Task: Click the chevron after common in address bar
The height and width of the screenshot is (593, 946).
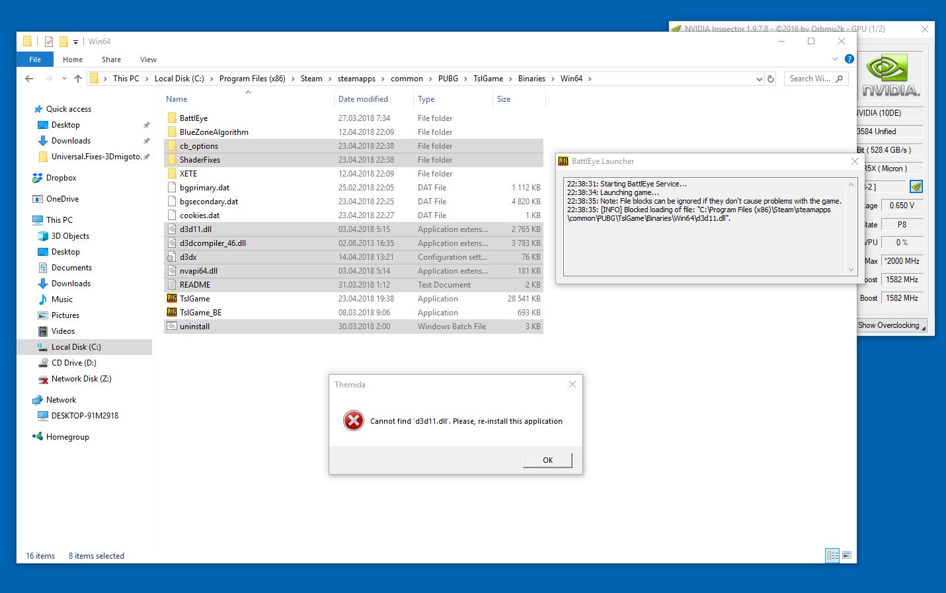Action: click(430, 79)
